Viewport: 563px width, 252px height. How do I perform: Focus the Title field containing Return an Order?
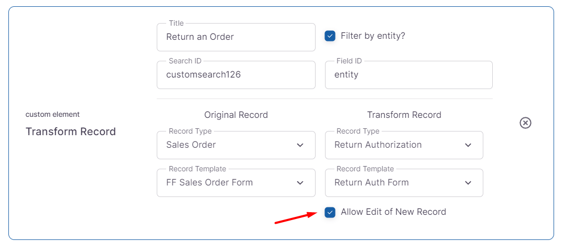click(x=236, y=37)
